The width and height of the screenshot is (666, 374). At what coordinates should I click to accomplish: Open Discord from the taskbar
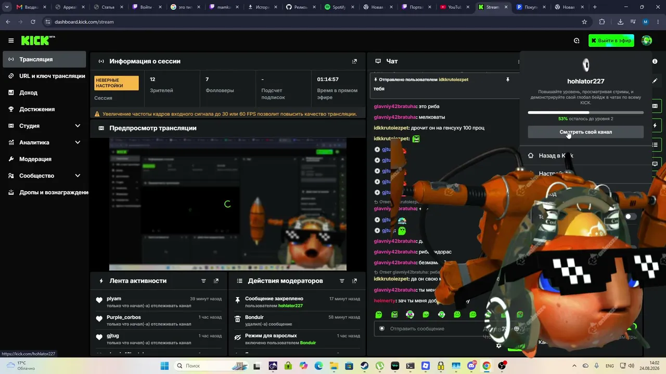[471, 366]
